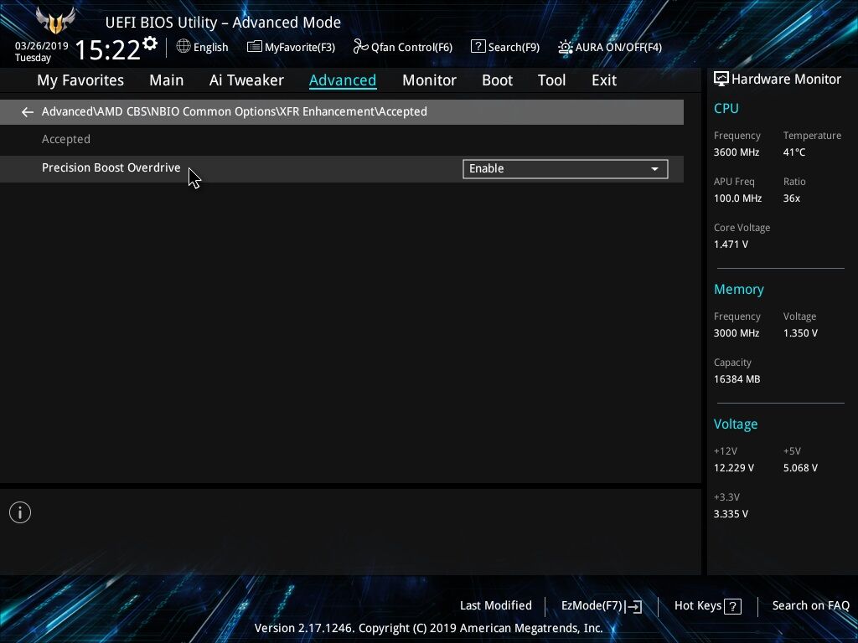Click the CPU section heading
Viewport: 858px width, 643px height.
[726, 108]
